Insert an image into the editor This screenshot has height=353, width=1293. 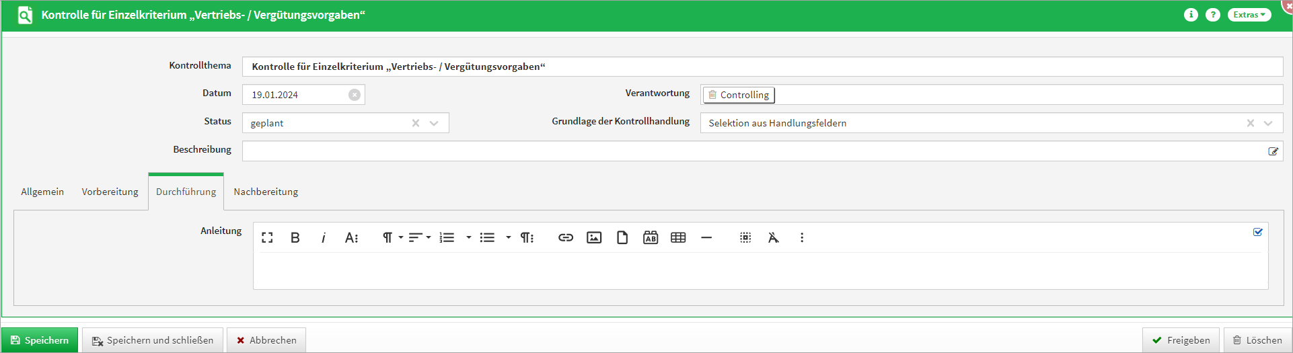click(594, 237)
